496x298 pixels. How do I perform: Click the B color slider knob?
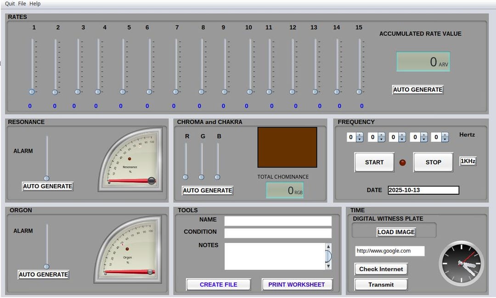(217, 177)
